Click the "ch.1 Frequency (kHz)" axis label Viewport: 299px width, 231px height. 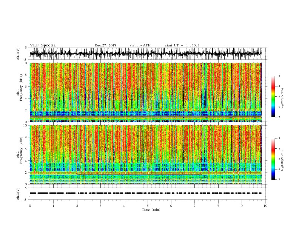point(20,88)
